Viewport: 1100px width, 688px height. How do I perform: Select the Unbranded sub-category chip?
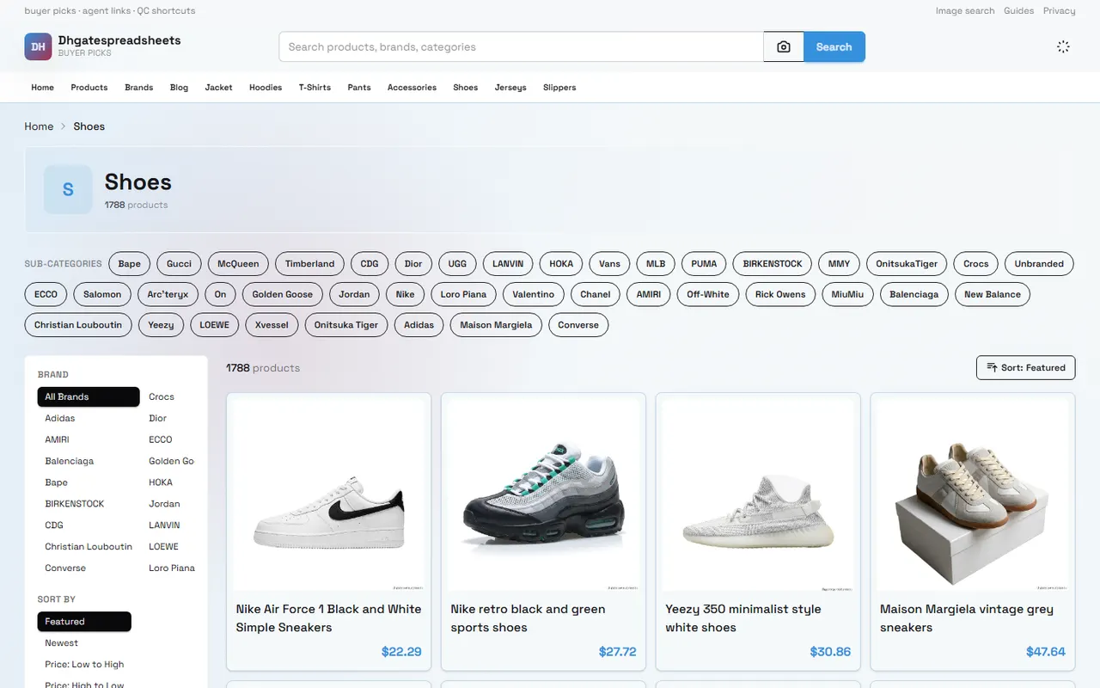click(1039, 264)
